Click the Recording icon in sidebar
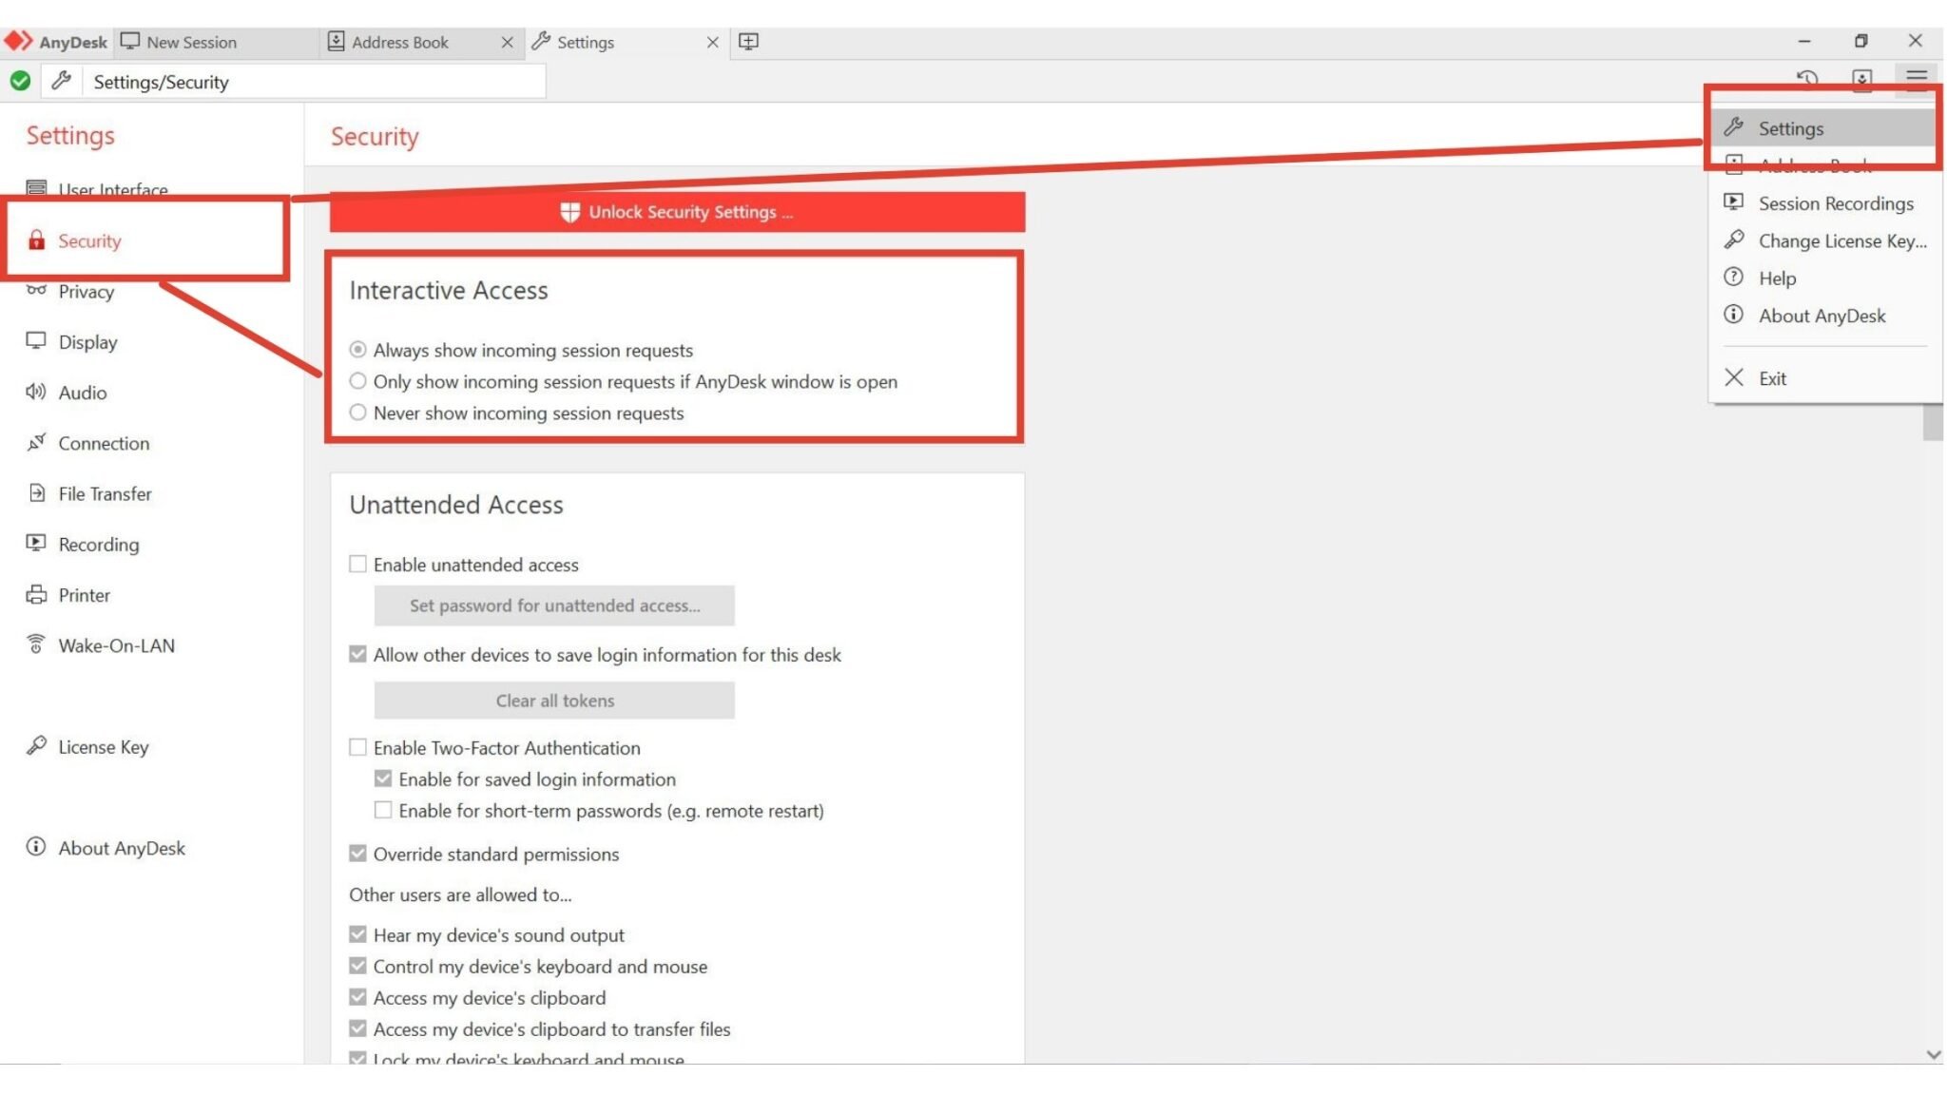The height and width of the screenshot is (1095, 1947). click(x=36, y=543)
